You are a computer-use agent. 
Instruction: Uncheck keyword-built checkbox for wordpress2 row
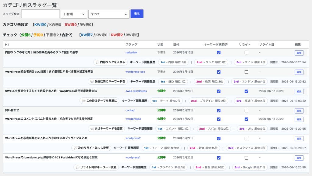pyautogui.click(x=219, y=139)
